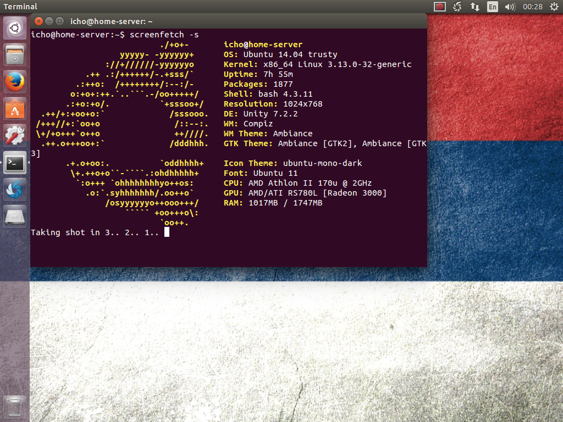
Task: Minimize the terminal window
Action: [x=49, y=21]
